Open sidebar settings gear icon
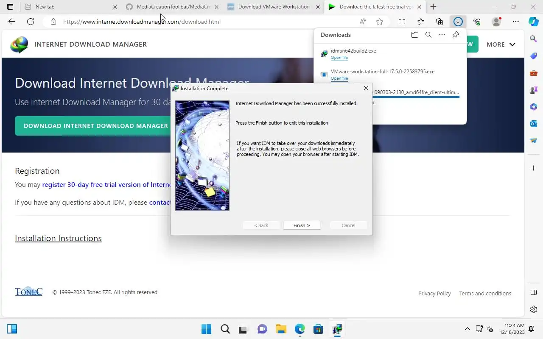This screenshot has width=543, height=339. [534, 309]
